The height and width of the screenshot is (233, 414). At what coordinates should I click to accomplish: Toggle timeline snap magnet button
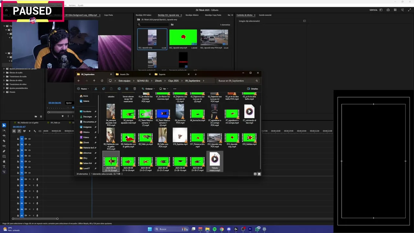(x=19, y=131)
